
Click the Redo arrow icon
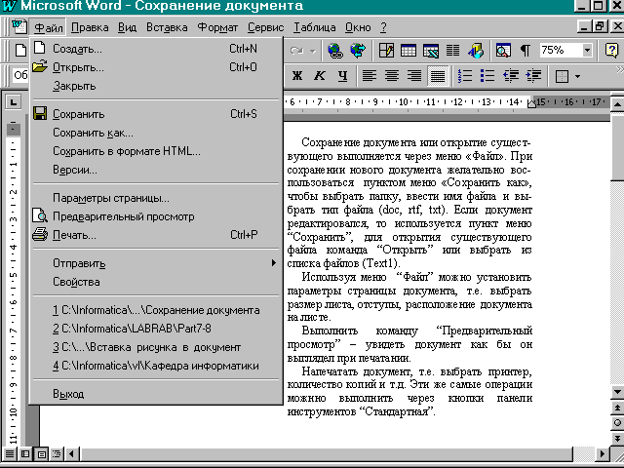296,51
